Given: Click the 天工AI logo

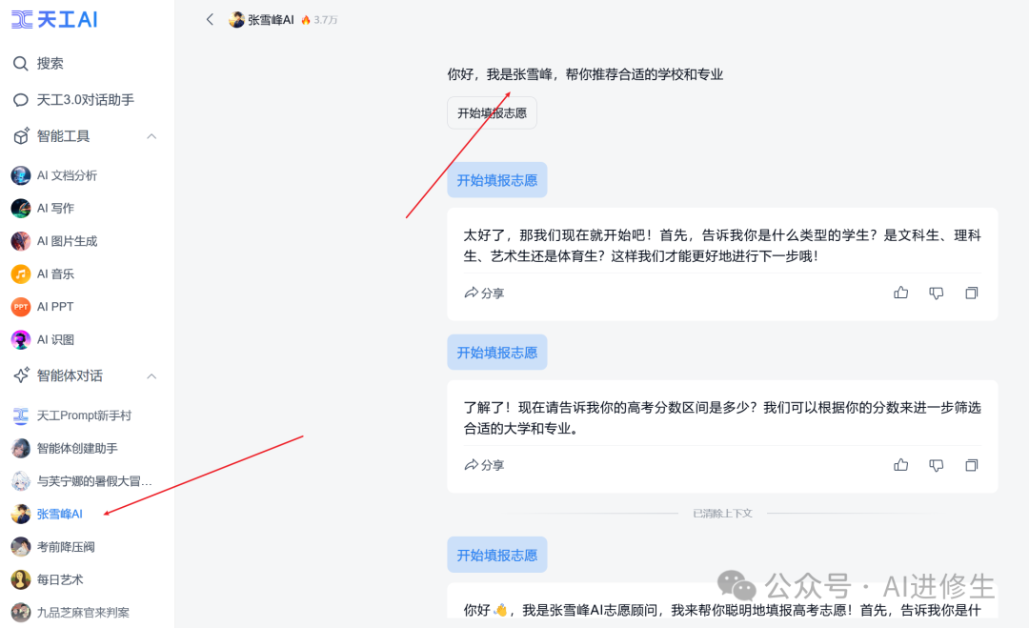Looking at the screenshot, I should click(54, 19).
